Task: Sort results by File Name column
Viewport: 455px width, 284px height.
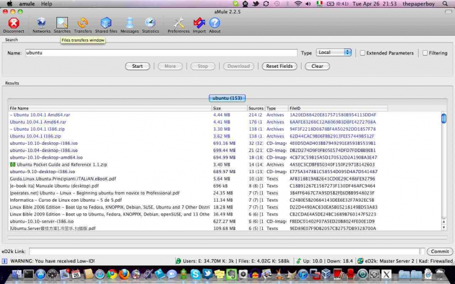Action: (110, 108)
